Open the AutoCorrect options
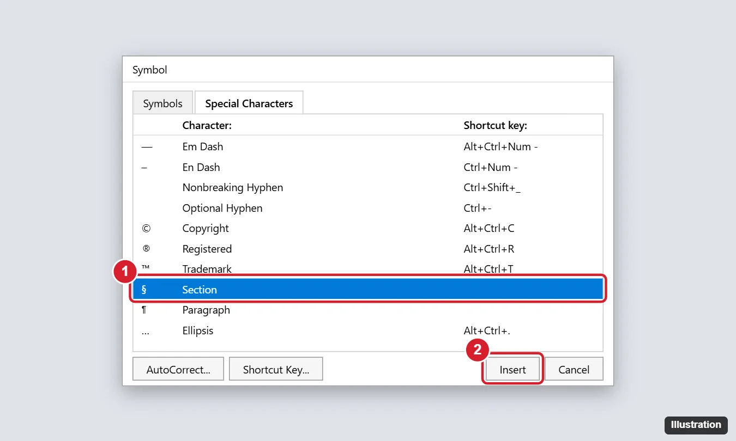This screenshot has height=441, width=736. pos(178,370)
